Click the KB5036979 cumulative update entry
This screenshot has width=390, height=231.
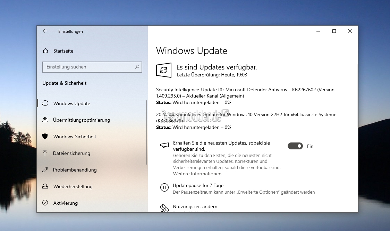246,118
